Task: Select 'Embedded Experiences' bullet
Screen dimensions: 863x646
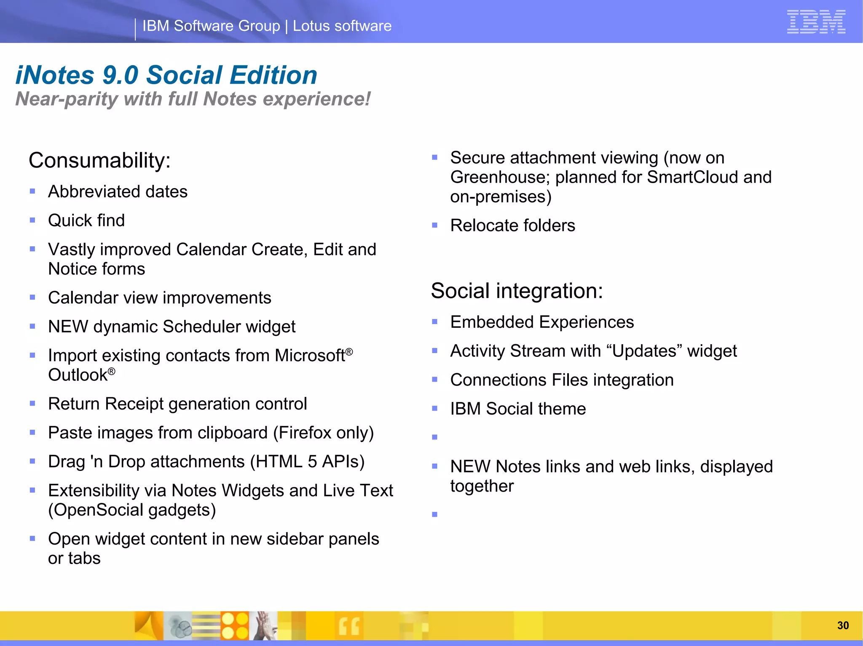Action: click(x=542, y=322)
